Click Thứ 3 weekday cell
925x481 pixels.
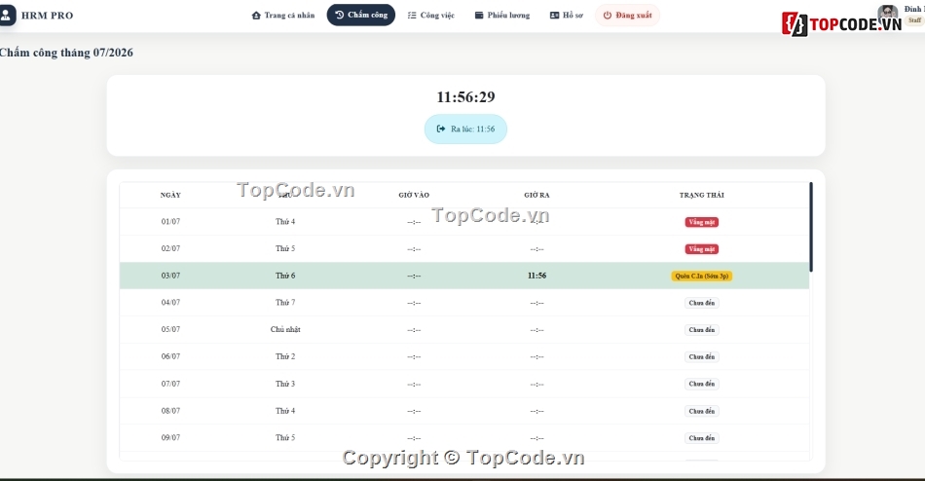[x=285, y=384]
